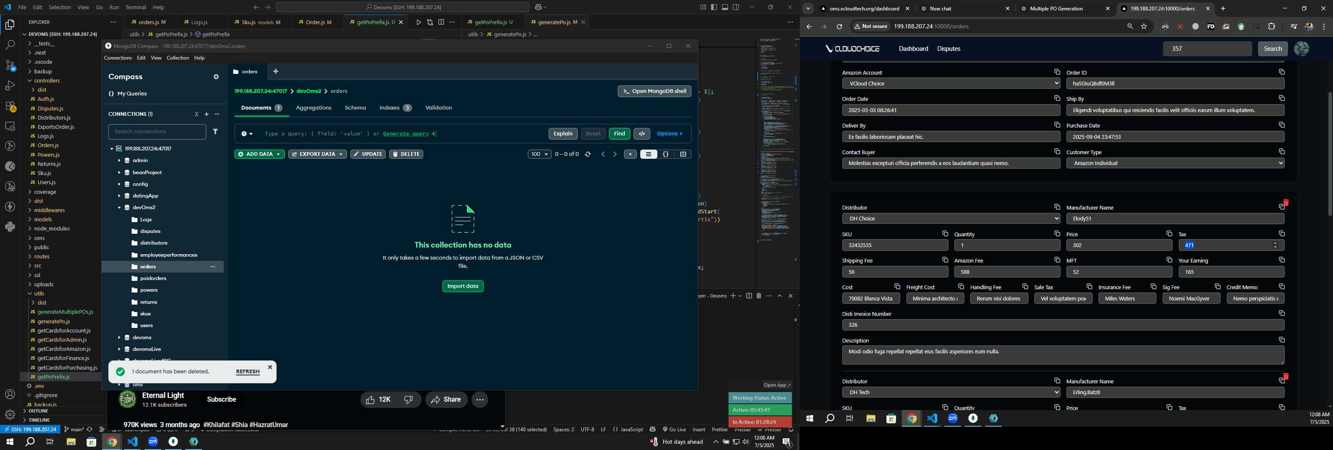Click the Import data button
This screenshot has width=1333, height=450.
(463, 286)
